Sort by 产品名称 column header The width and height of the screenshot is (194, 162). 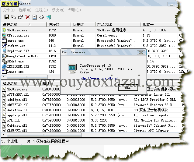[118, 25]
